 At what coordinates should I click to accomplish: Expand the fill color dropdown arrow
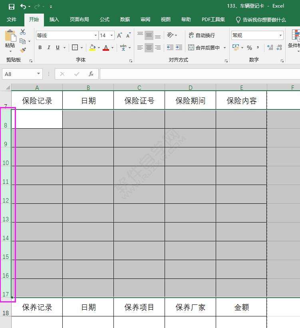pos(99,48)
